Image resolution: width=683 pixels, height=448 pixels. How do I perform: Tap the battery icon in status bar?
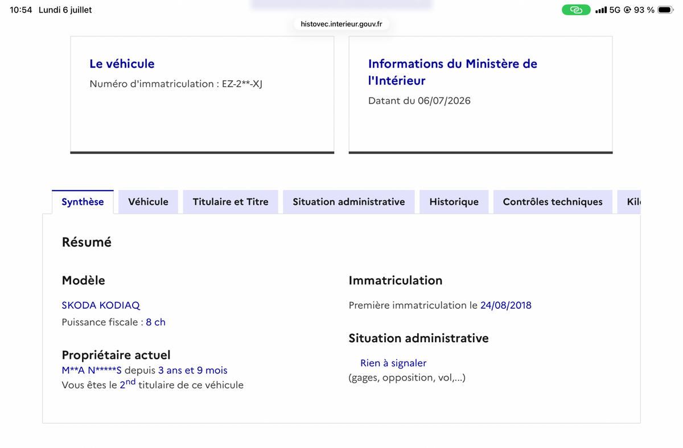665,10
